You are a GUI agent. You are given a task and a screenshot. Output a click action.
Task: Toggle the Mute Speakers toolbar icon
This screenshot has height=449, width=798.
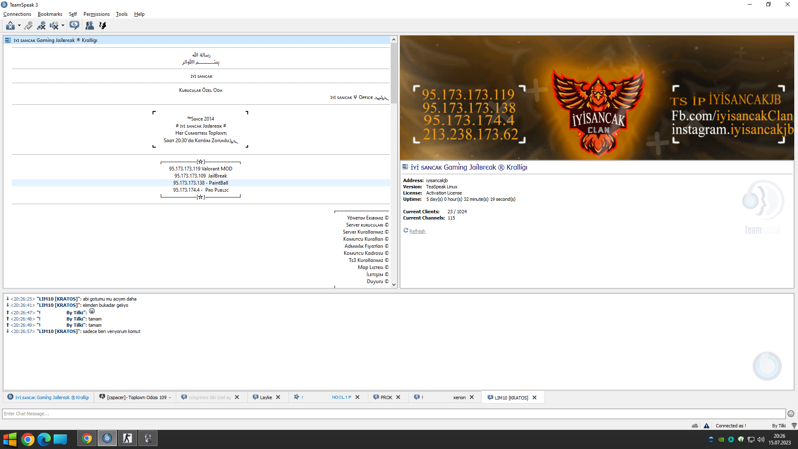coord(54,26)
